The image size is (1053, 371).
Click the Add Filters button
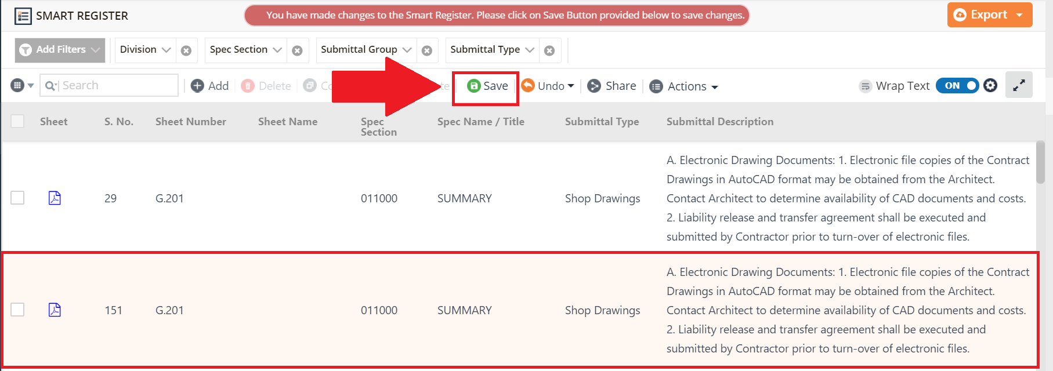point(60,50)
